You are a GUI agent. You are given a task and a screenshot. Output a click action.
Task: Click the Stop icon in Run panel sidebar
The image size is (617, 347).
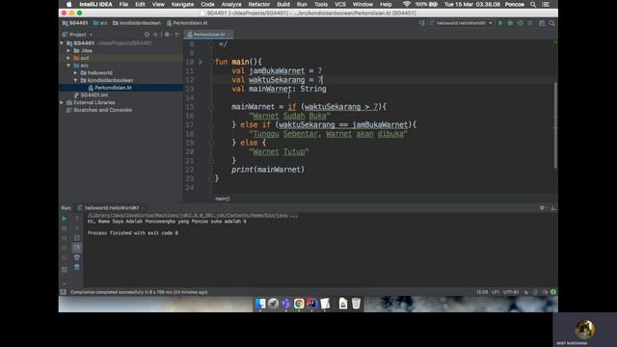click(65, 228)
